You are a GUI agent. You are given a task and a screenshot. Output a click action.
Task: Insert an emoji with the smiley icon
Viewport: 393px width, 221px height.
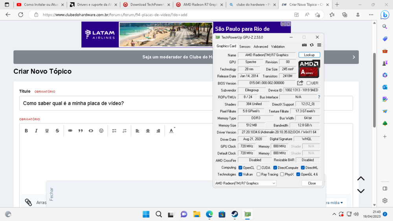click(x=101, y=131)
